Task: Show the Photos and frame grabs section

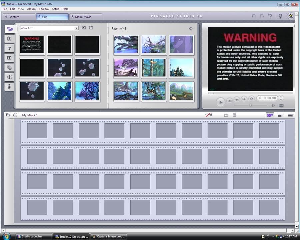Action: [x=9, y=58]
